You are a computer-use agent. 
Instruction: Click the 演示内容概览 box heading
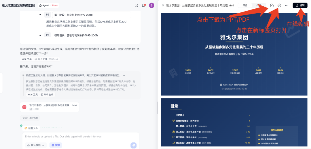tap(277, 130)
